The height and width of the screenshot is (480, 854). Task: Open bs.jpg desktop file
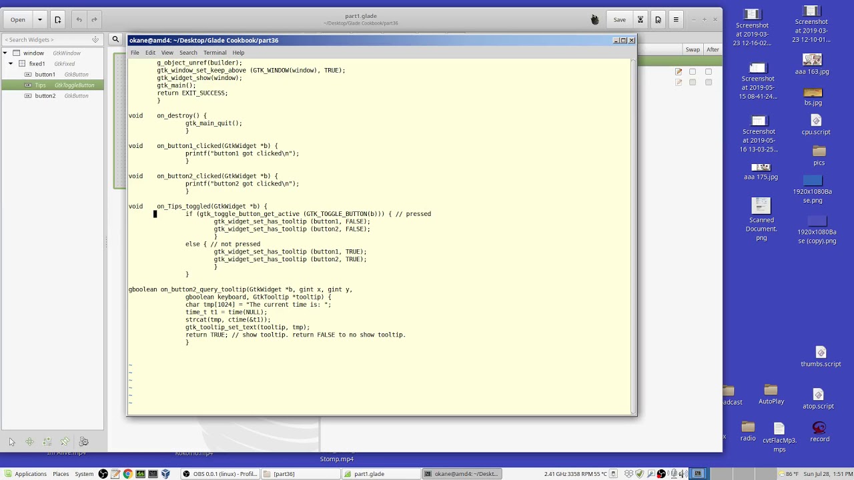click(813, 97)
